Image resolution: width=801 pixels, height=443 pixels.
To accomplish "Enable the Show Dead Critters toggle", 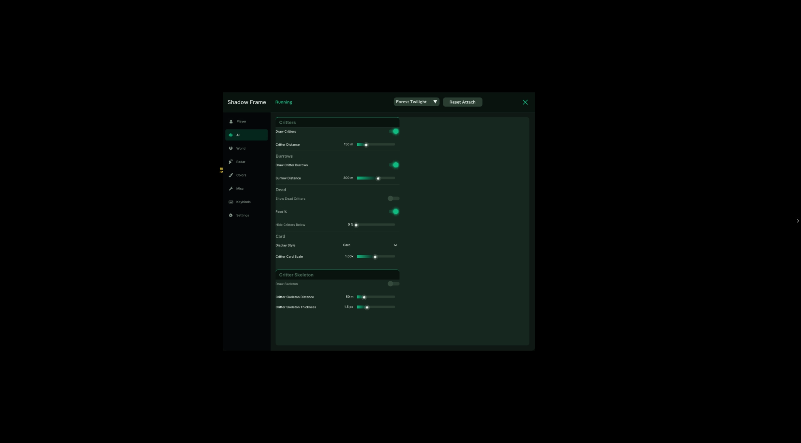I will 393,198.
